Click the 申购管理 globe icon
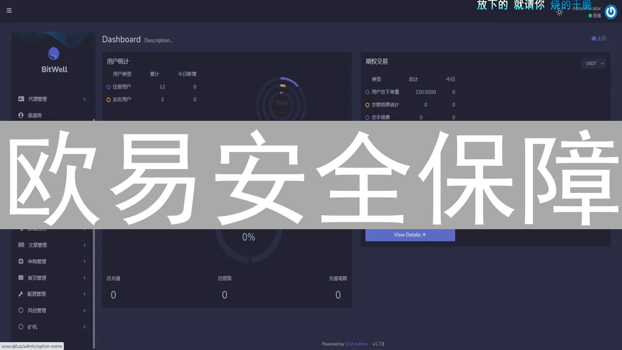This screenshot has height=350, width=622. (x=21, y=261)
